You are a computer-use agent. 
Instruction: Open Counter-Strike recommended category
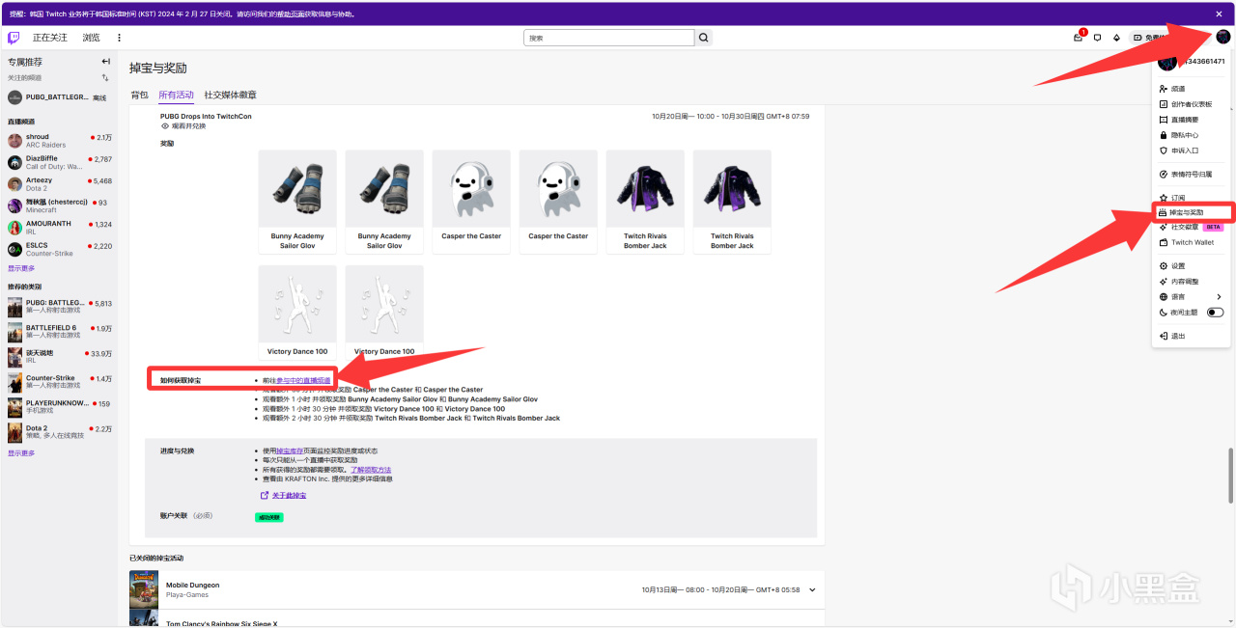[x=58, y=382]
